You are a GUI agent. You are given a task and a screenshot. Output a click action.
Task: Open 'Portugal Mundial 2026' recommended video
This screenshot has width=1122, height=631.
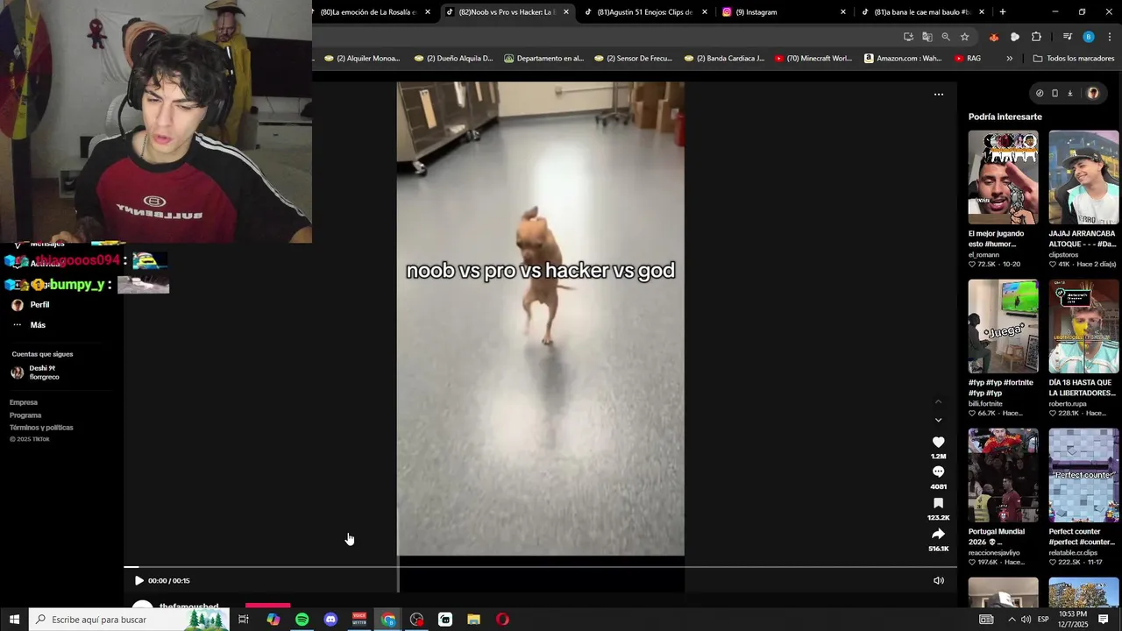point(1003,476)
